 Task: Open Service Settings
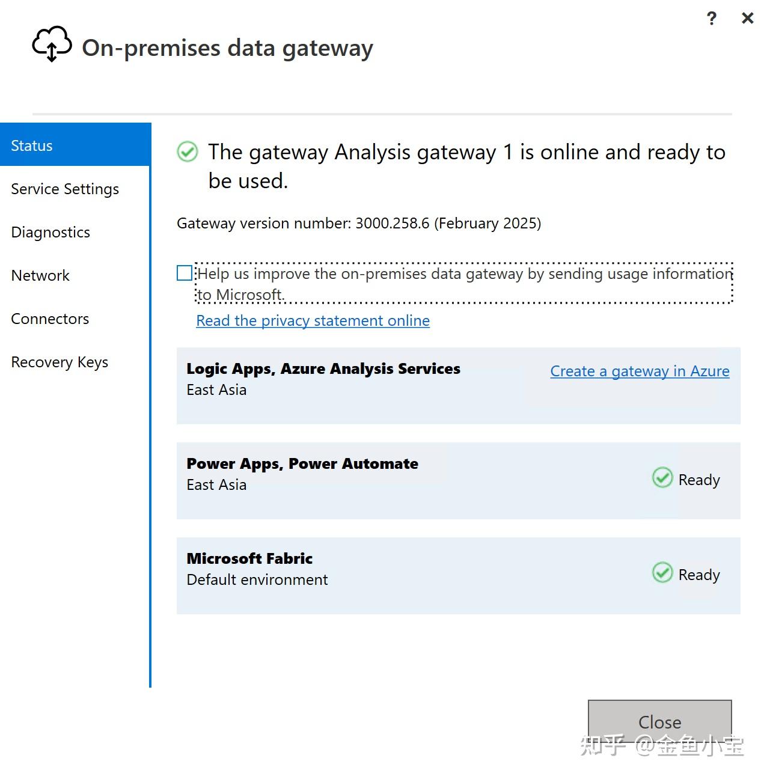coord(64,189)
